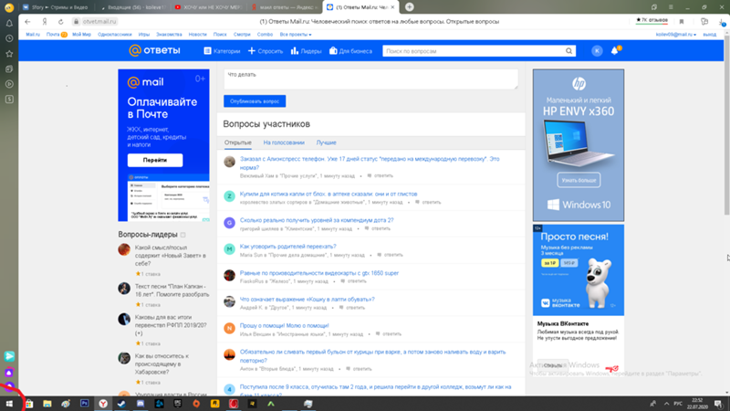The height and width of the screenshot is (411, 730).
Task: Click 'Узнать больше' in the HP ENVY ad
Action: (579, 180)
